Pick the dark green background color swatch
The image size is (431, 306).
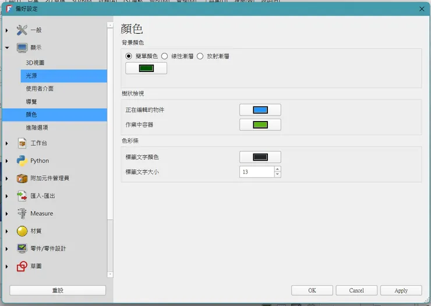146,68
